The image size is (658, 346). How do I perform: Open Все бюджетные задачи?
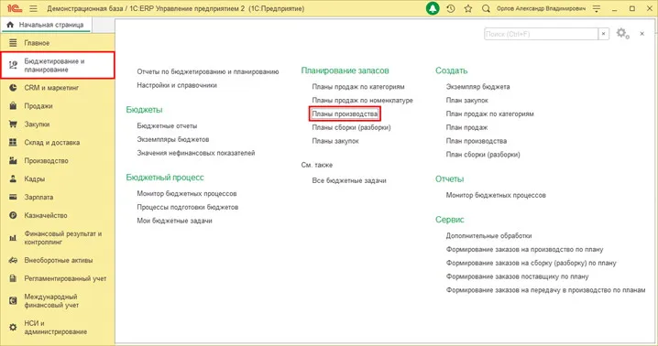click(x=349, y=180)
